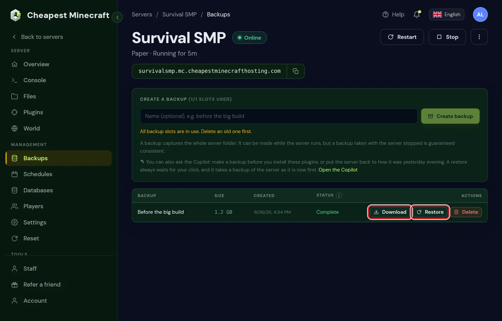Click the Schedules calendar icon
The height and width of the screenshot is (321, 502).
click(x=14, y=174)
